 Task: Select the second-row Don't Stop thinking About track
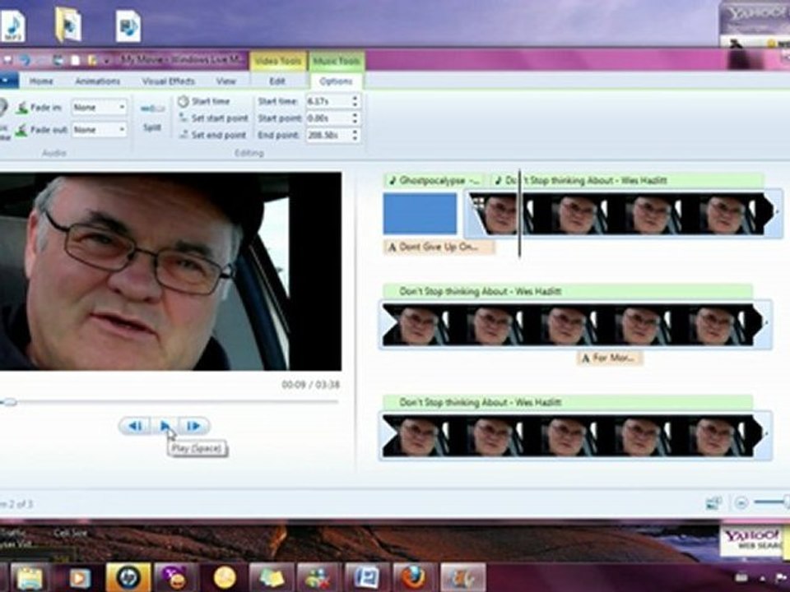click(x=568, y=291)
